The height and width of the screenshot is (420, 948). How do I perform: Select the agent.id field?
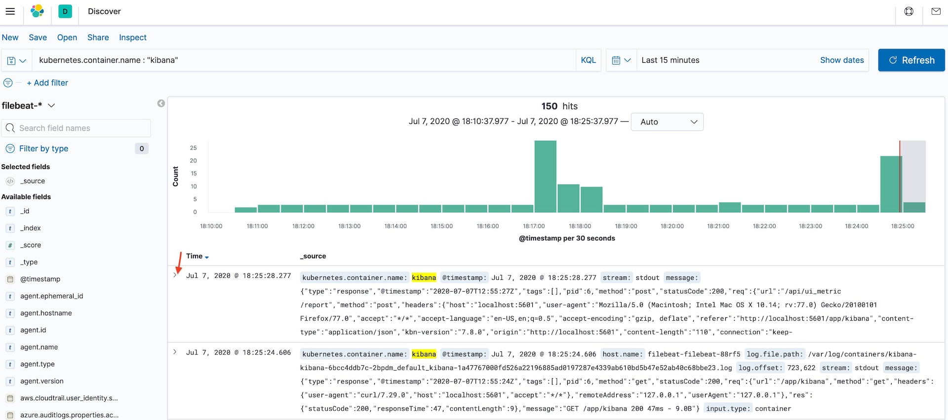(33, 330)
